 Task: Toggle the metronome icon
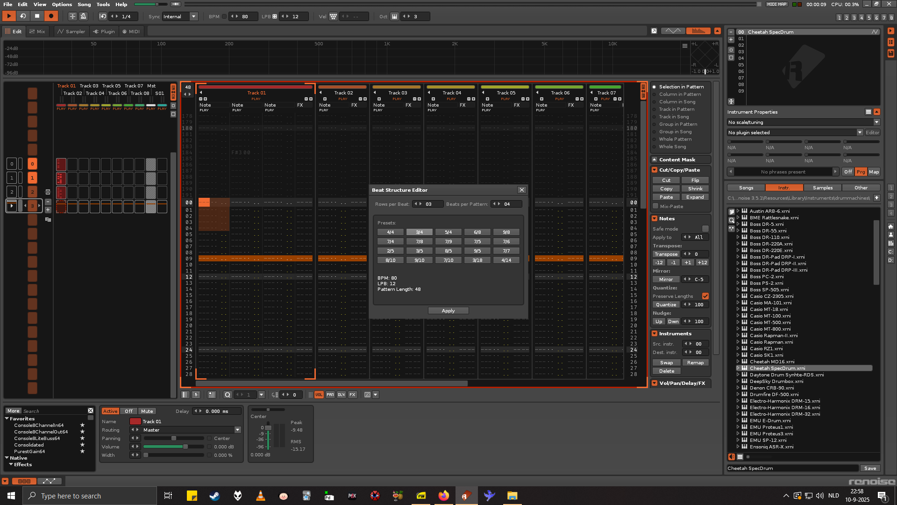pyautogui.click(x=84, y=16)
